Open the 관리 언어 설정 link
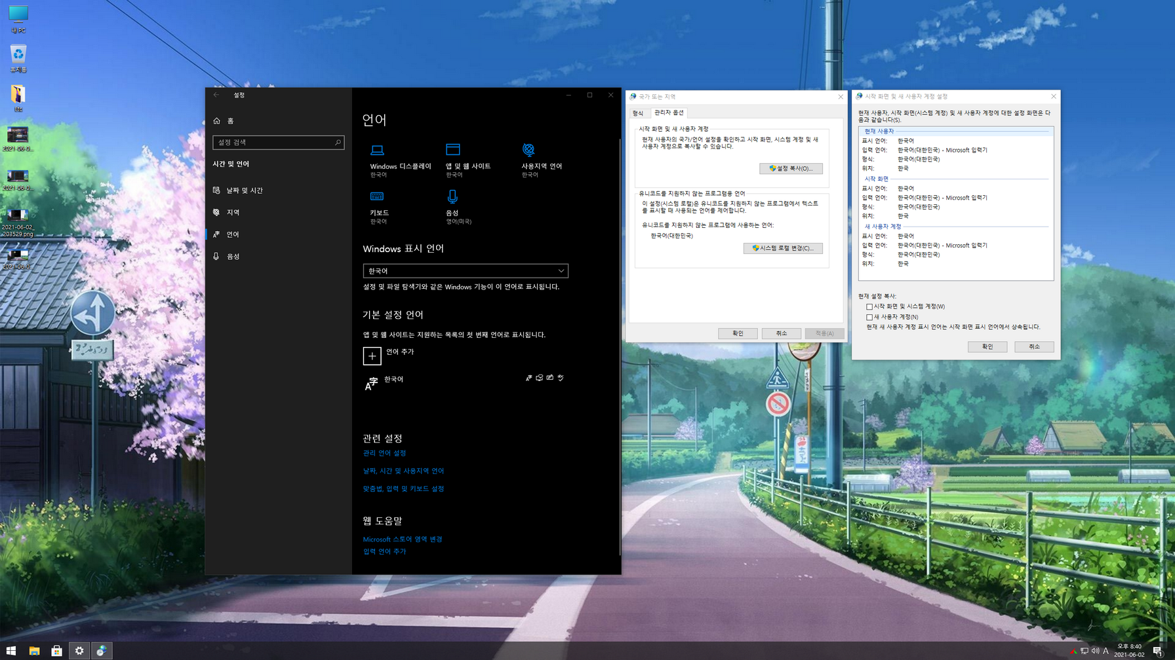Screen dimensions: 1175x660 tap(384, 453)
